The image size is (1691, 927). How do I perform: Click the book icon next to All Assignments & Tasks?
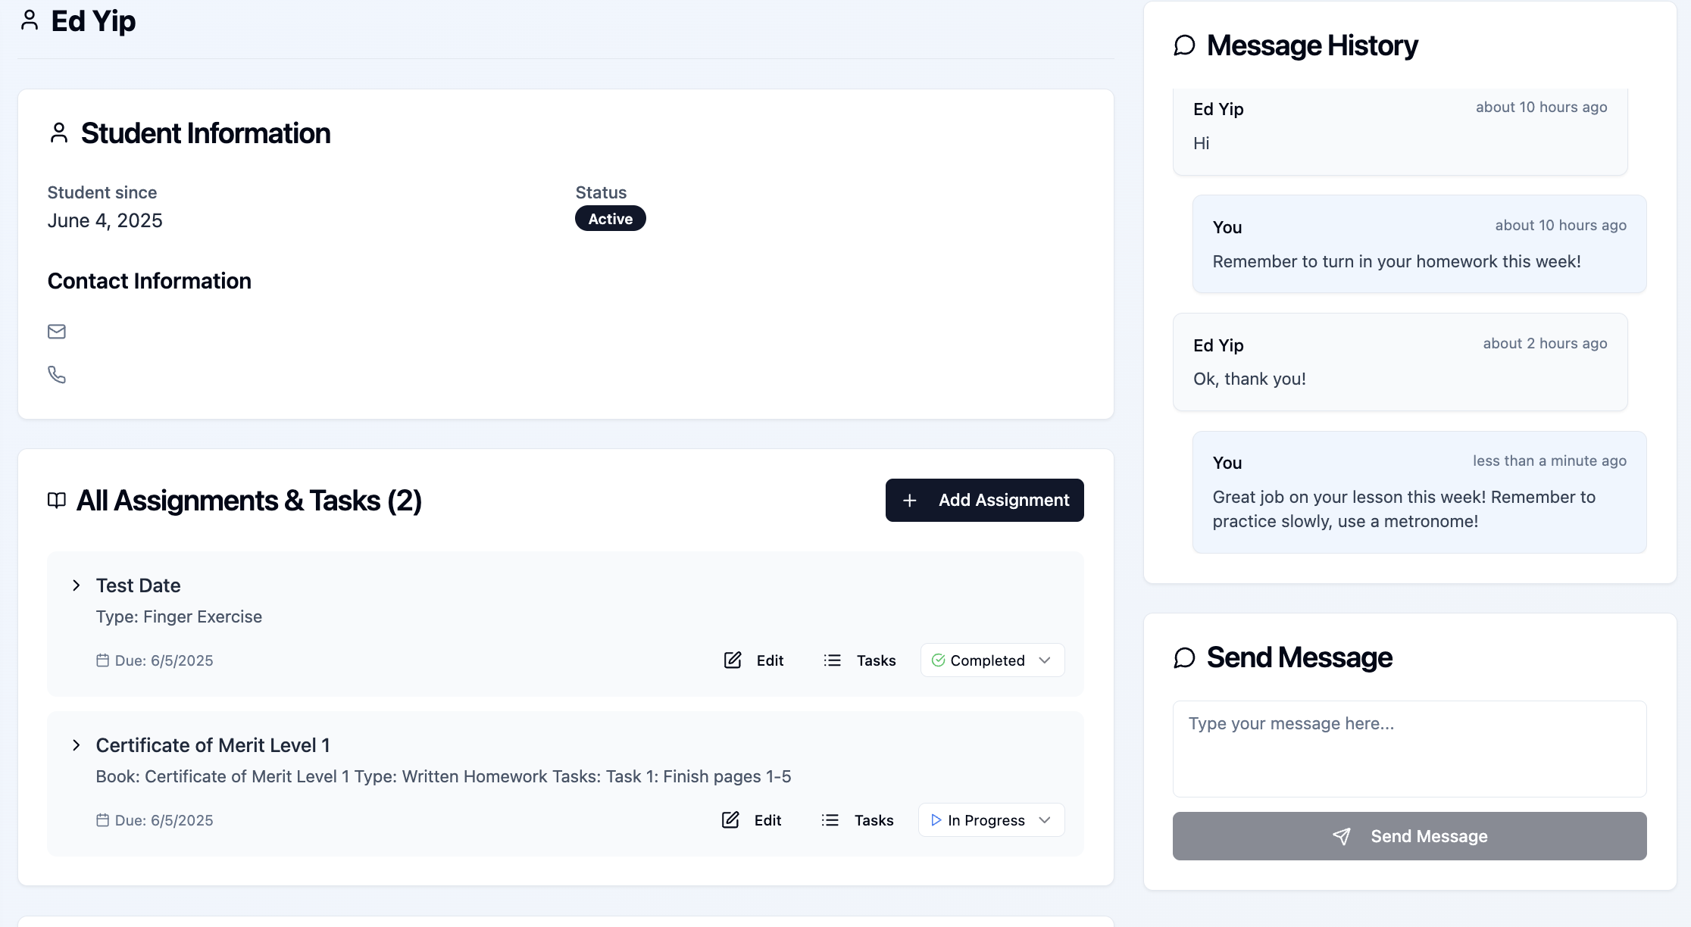tap(57, 501)
